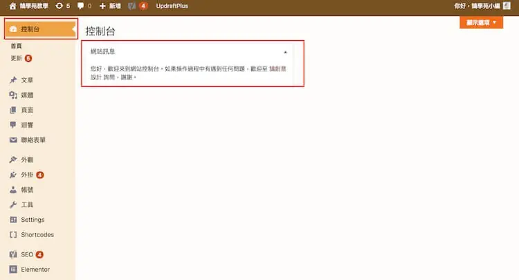The image size is (519, 280).
Task: Click the plus icon to add new content
Action: click(102, 6)
